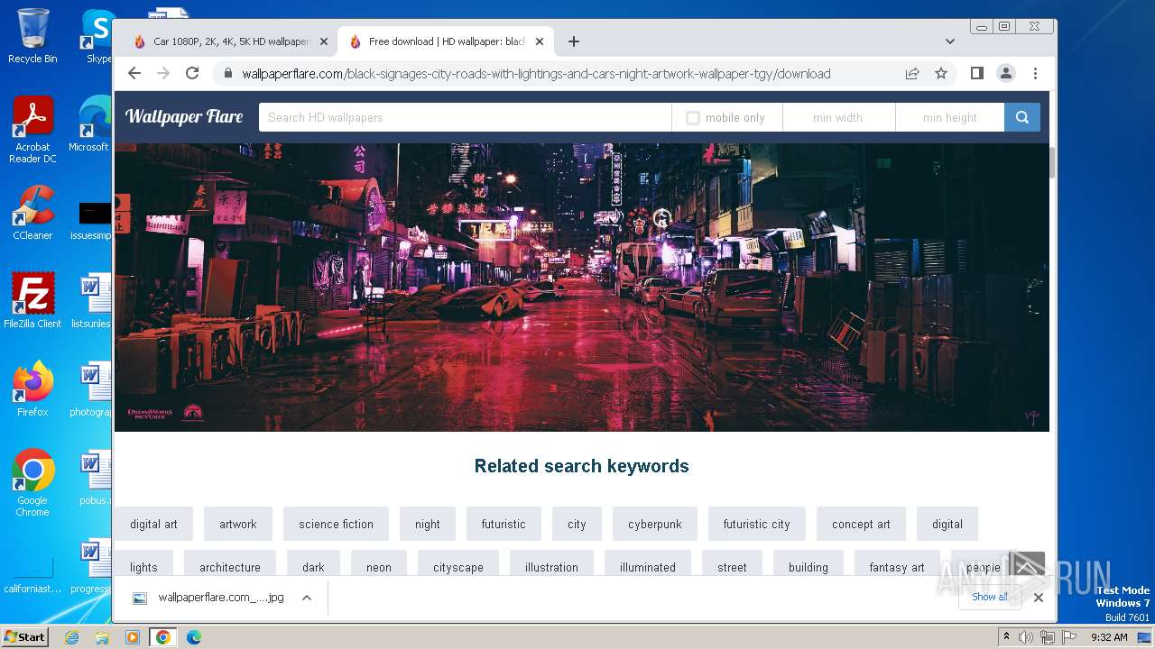Select the night keyword
This screenshot has width=1155, height=649.
click(428, 524)
